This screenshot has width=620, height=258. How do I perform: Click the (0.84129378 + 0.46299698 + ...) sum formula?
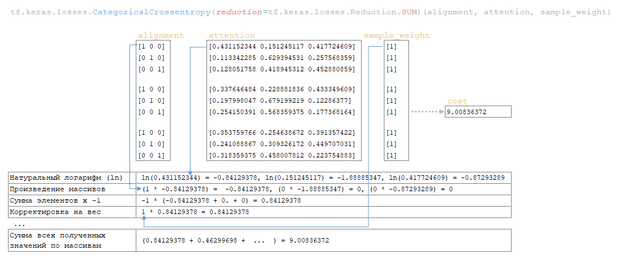coord(235,240)
